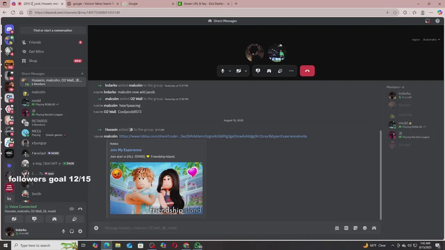This screenshot has width=445, height=250.
Task: Open soundboard in the call controls
Action: [x=280, y=71]
